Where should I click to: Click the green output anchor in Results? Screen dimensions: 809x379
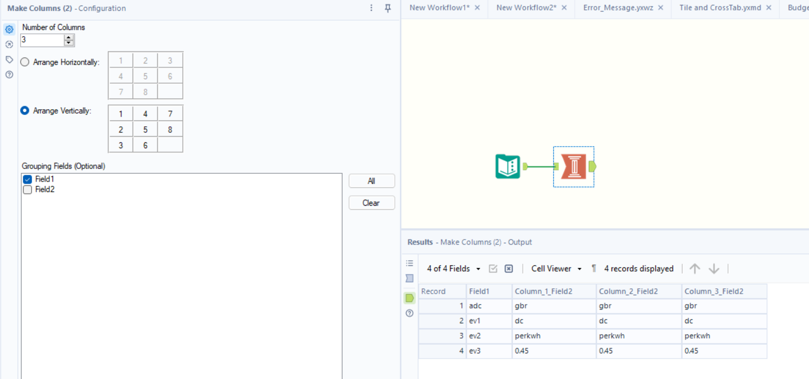coord(408,298)
